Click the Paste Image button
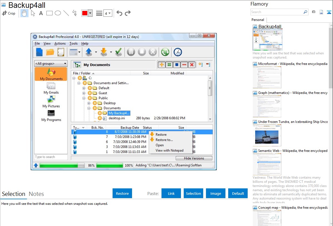 pos(215,193)
